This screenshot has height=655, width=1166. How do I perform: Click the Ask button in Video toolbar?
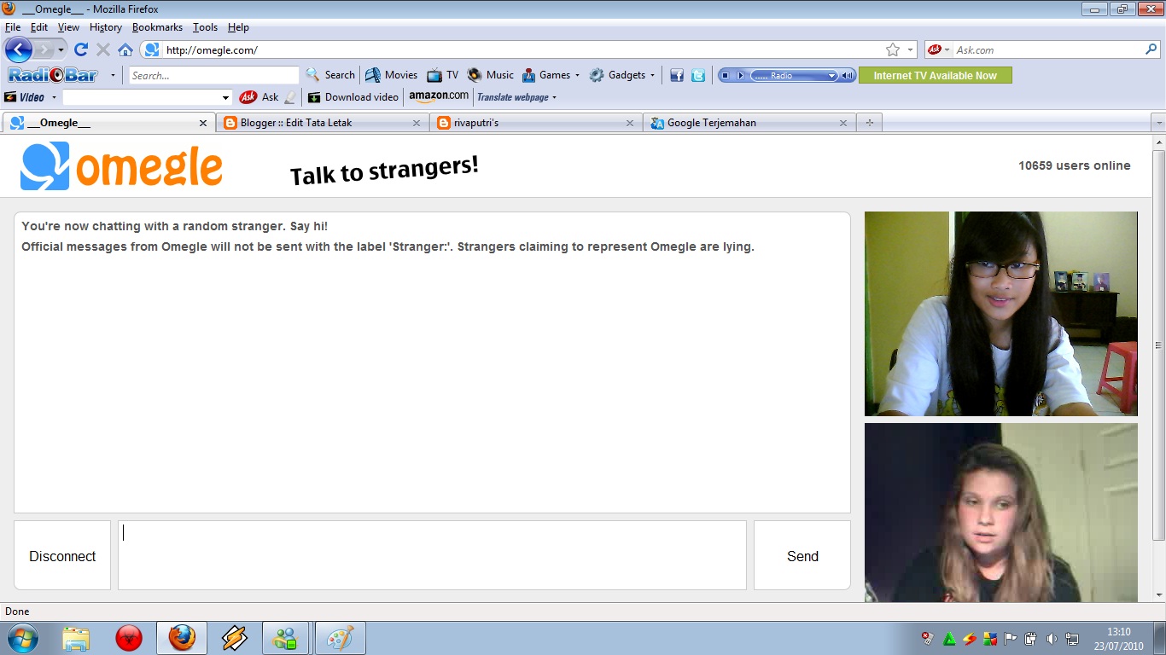tap(259, 97)
